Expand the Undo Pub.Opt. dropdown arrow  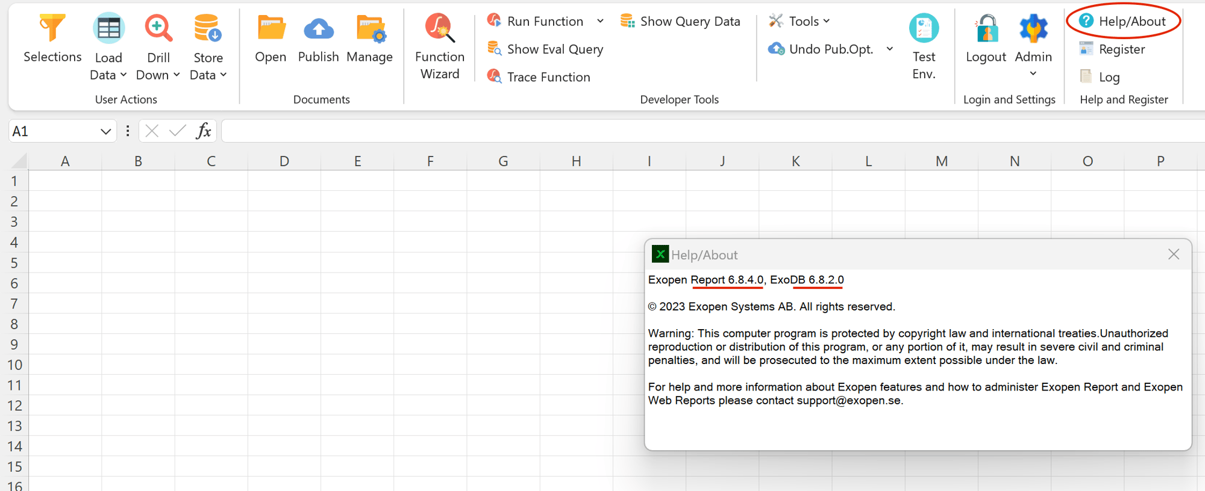click(890, 49)
